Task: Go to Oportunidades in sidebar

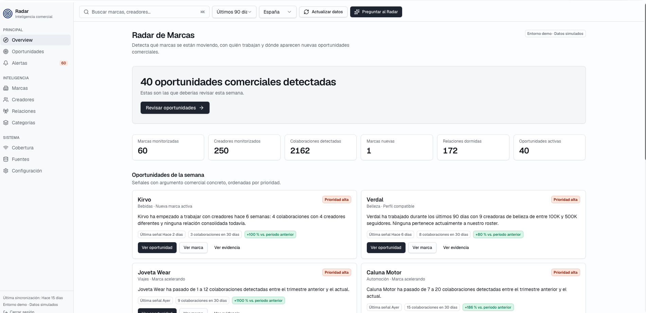Action: tap(36, 51)
